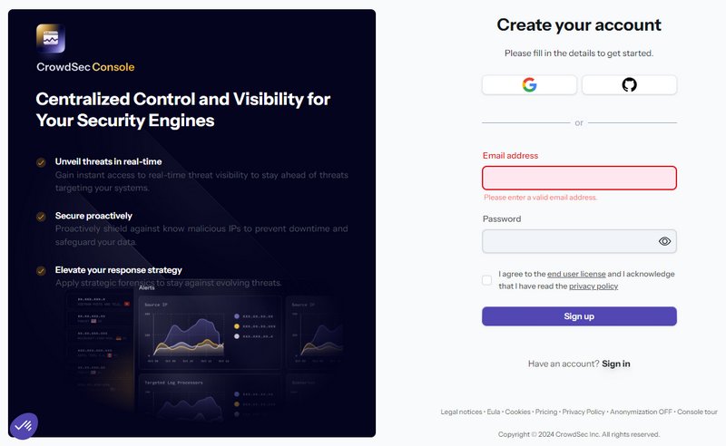Click checkmark icon beside Elevate your response
This screenshot has width=726, height=446.
41,270
